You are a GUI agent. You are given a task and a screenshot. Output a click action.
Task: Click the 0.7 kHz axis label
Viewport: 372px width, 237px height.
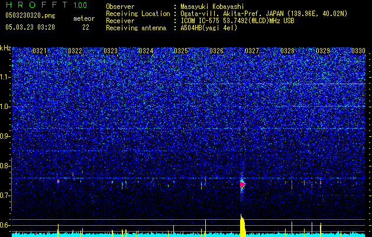click(x=5, y=196)
